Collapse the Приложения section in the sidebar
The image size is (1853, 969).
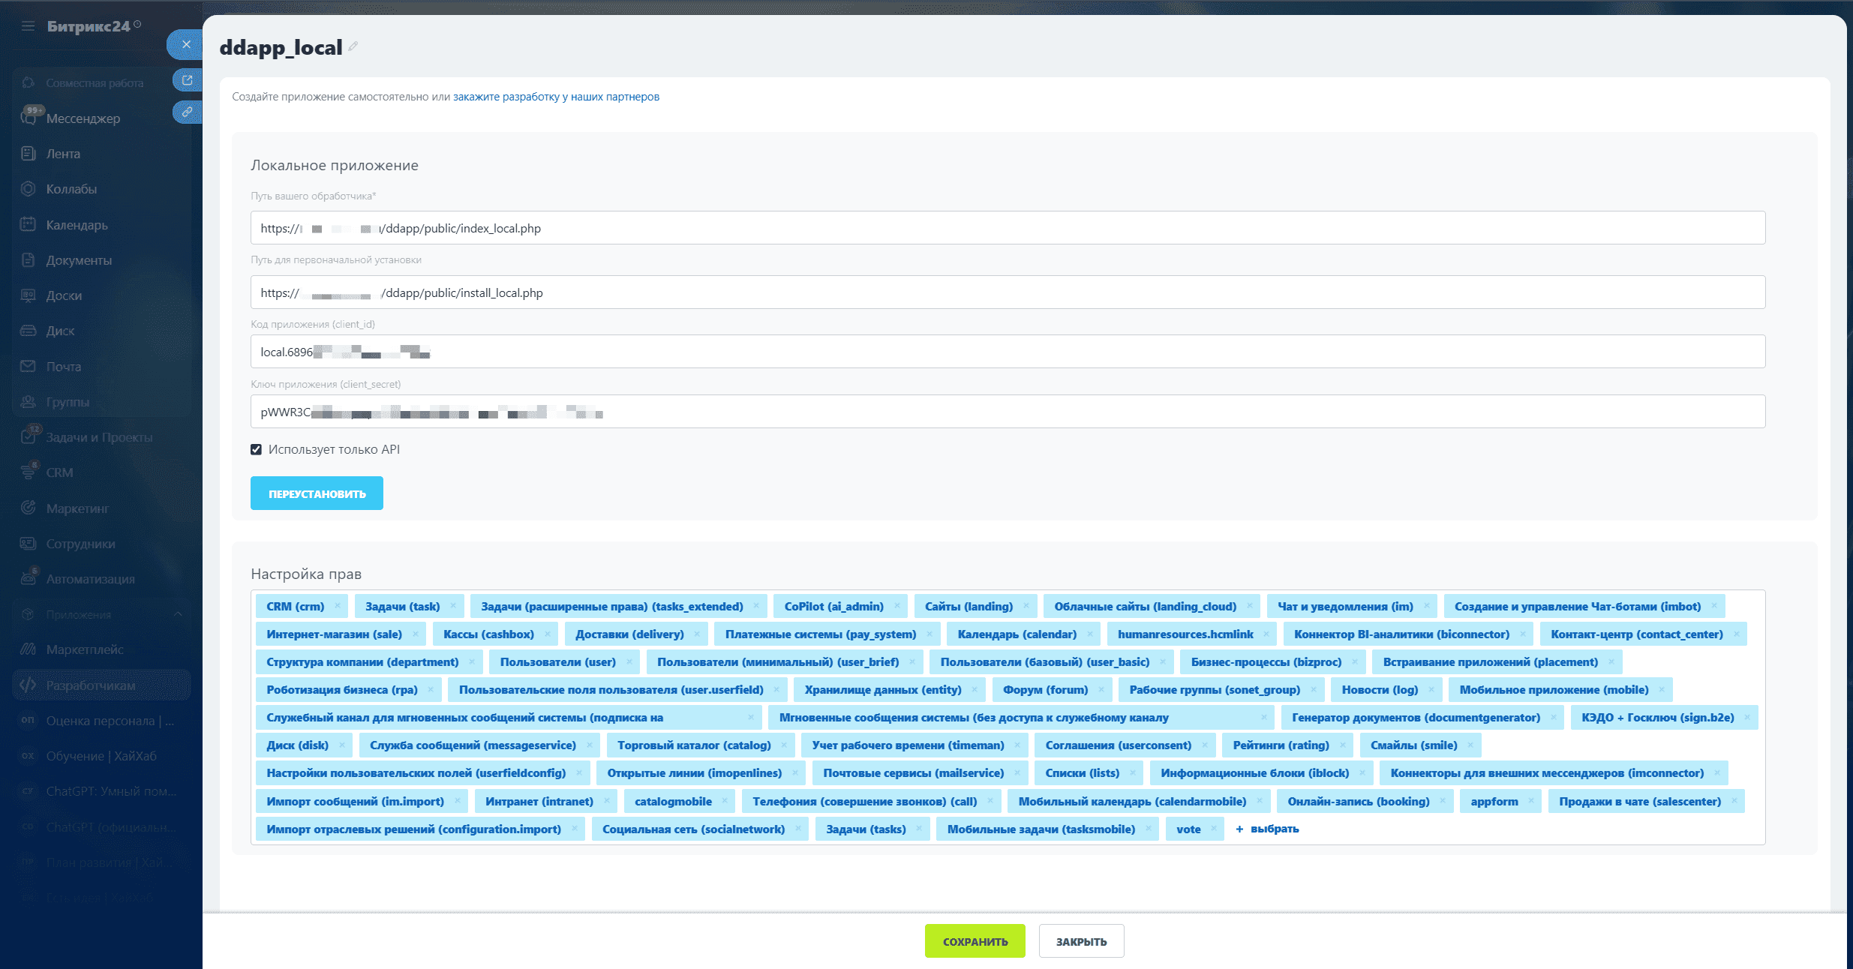coord(178,614)
